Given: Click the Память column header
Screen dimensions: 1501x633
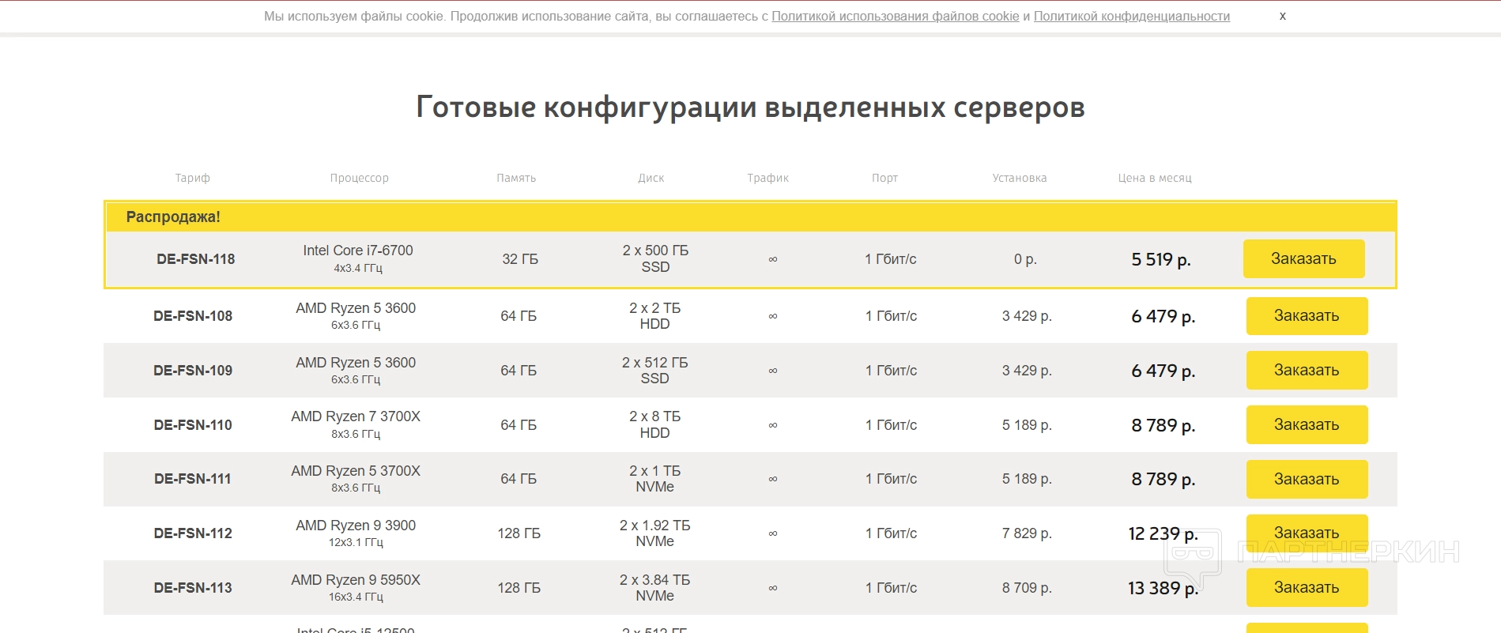Looking at the screenshot, I should 516,178.
